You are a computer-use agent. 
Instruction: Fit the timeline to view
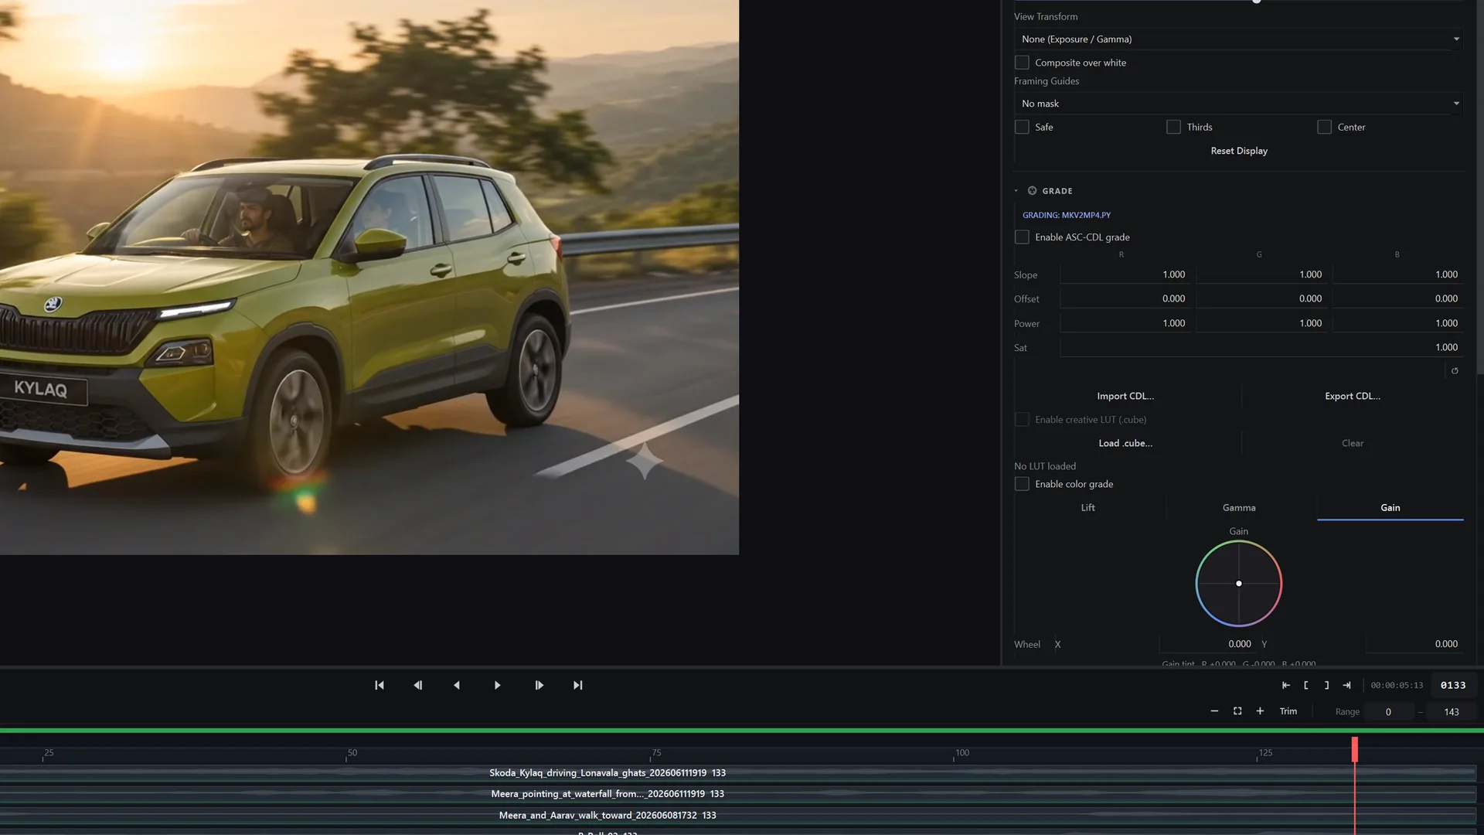click(1237, 711)
